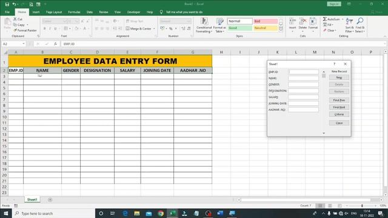388x218 pixels.
Task: Apply the Bad cell style swatch
Action: tap(266, 21)
